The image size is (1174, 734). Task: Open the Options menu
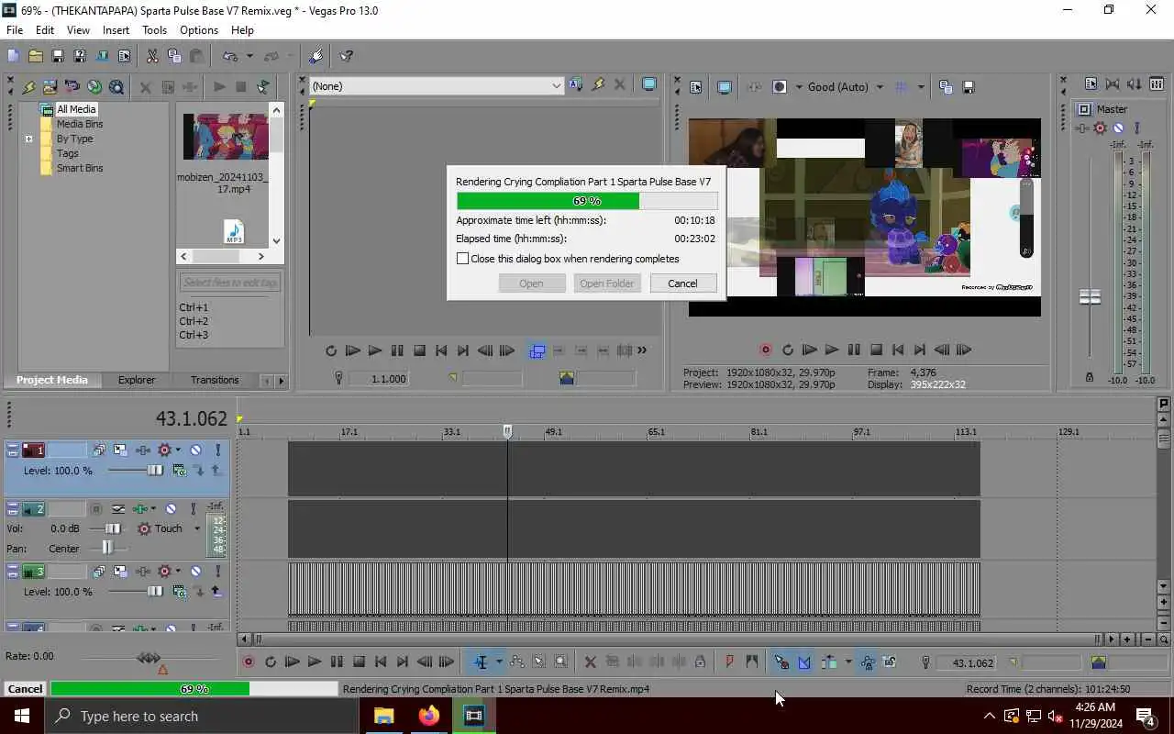pos(199,30)
